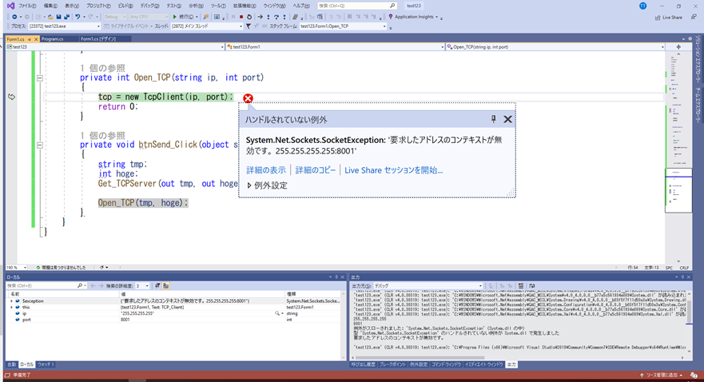Viewport: 704px width, 382px height.
Task: Click the Step Out icon
Action: [284, 17]
